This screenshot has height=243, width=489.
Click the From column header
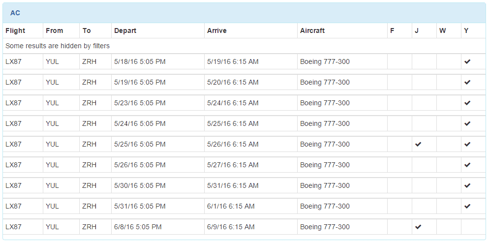[54, 30]
